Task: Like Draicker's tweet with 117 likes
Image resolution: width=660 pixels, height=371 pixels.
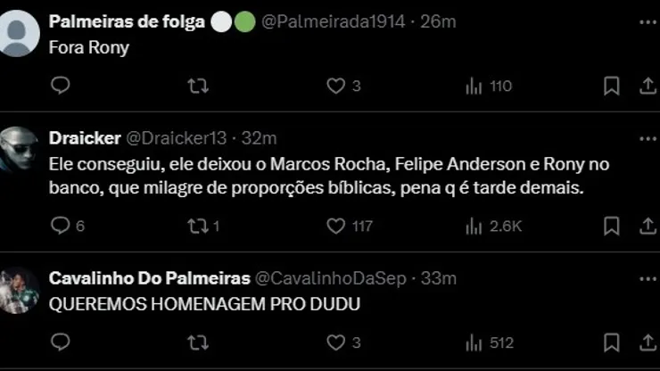Action: tap(335, 226)
